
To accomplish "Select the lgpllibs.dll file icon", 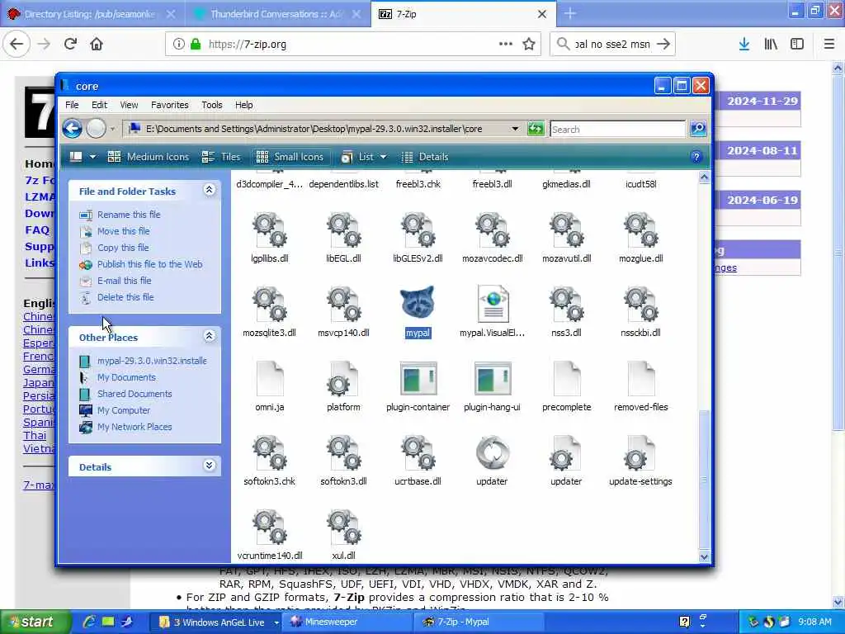I will (x=269, y=230).
